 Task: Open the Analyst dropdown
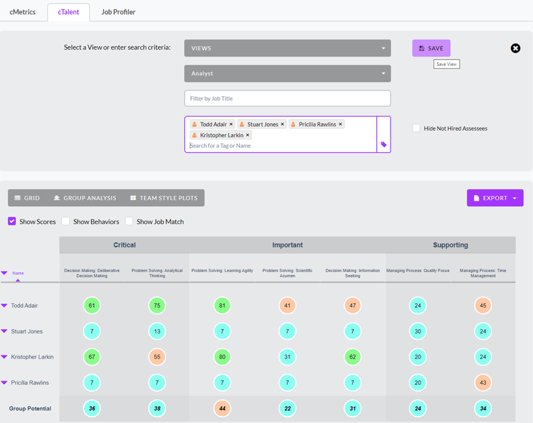tap(288, 73)
